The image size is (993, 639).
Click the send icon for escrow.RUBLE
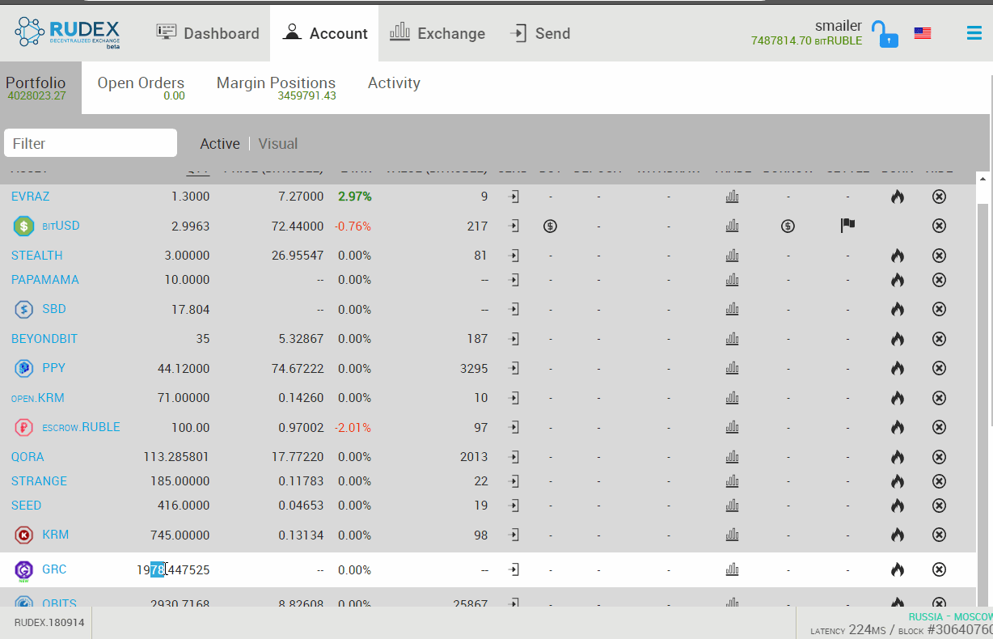point(513,427)
